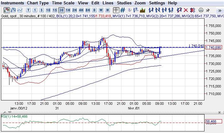Open the Settings menu
Image resolution: width=224 pixels, height=133 pixels.
point(156,3)
